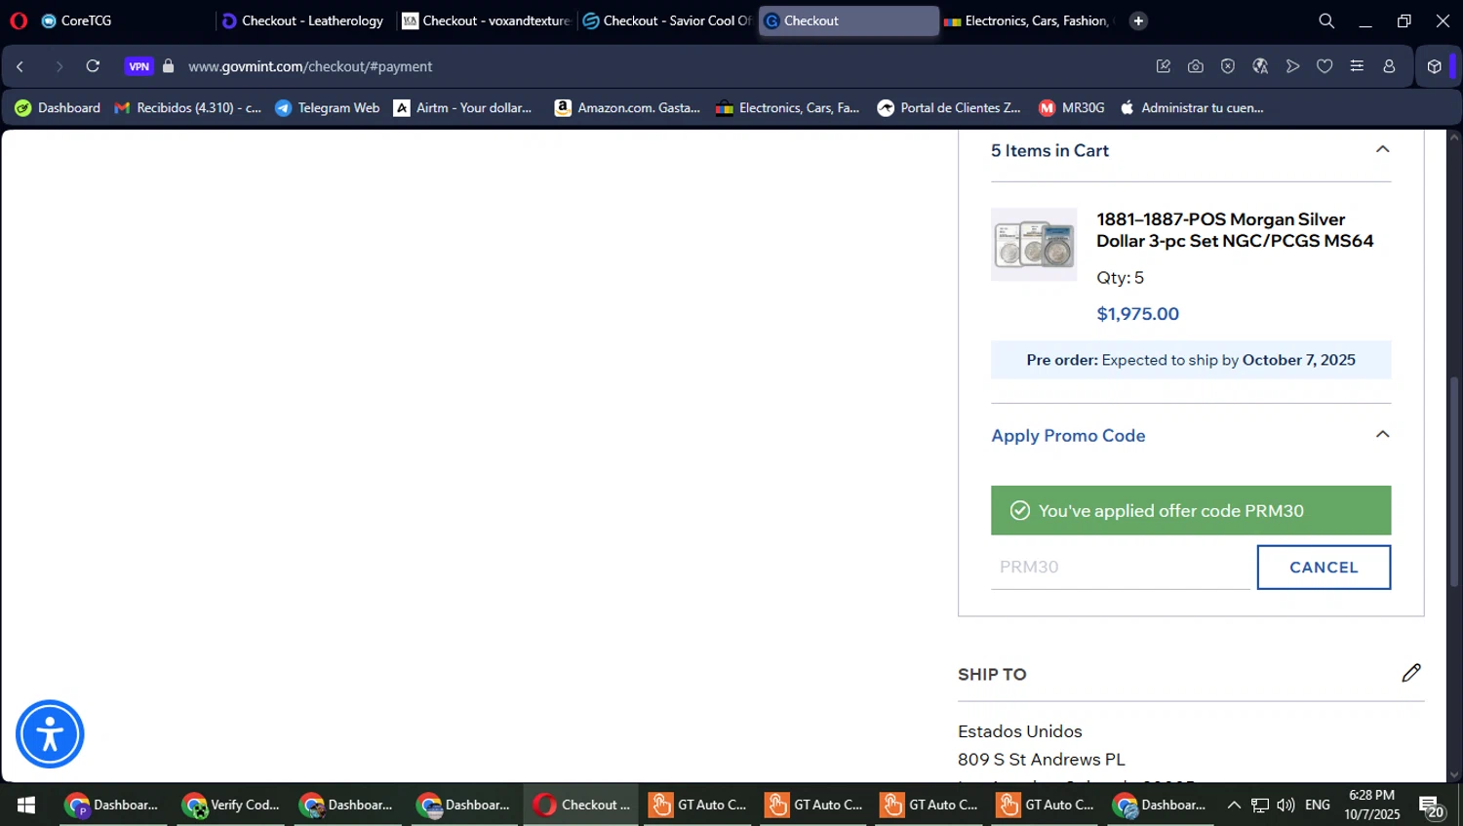The width and height of the screenshot is (1463, 826).
Task: Cancel the applied PRM30 promo code
Action: point(1324,567)
